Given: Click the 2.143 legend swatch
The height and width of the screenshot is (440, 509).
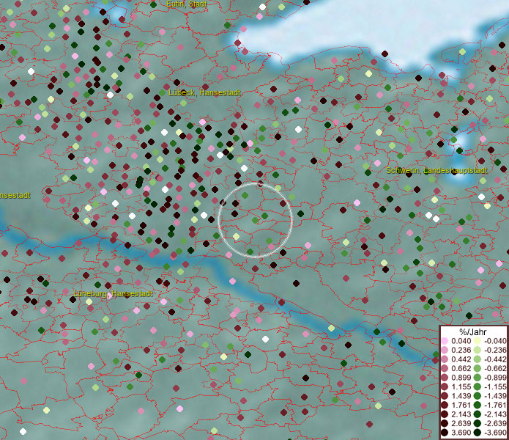Looking at the screenshot, I should click(445, 415).
